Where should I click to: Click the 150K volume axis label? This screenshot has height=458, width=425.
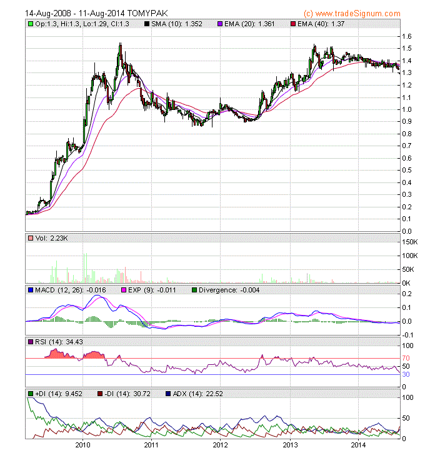(410, 242)
